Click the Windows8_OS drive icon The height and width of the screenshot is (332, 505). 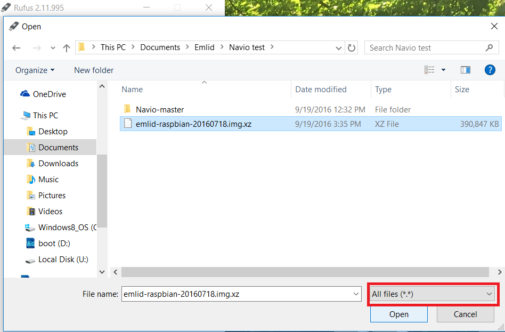pos(30,228)
